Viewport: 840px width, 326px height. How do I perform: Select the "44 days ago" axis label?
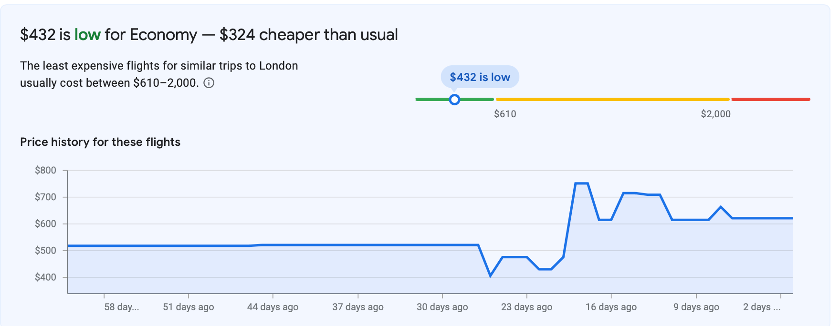pos(273,307)
